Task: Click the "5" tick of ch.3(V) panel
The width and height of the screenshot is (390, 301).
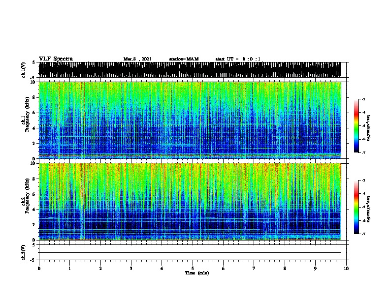Action: point(34,245)
